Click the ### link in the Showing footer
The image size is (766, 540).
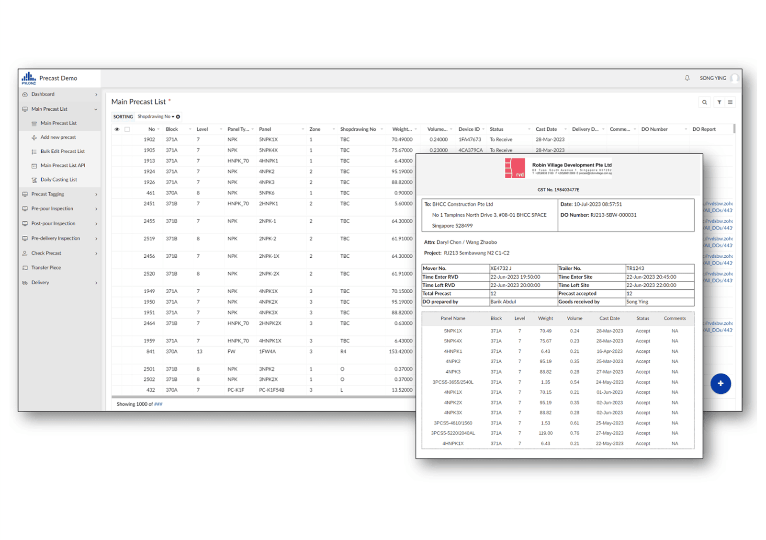pyautogui.click(x=158, y=404)
